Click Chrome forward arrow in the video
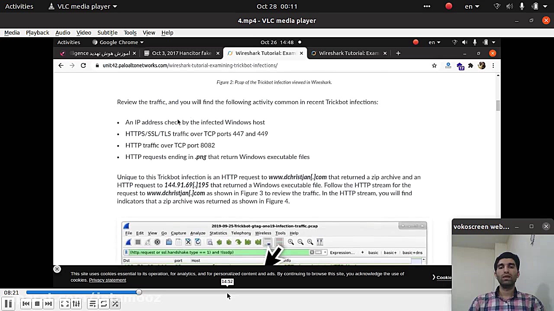Viewport: 554px width, 311px height. coord(72,65)
